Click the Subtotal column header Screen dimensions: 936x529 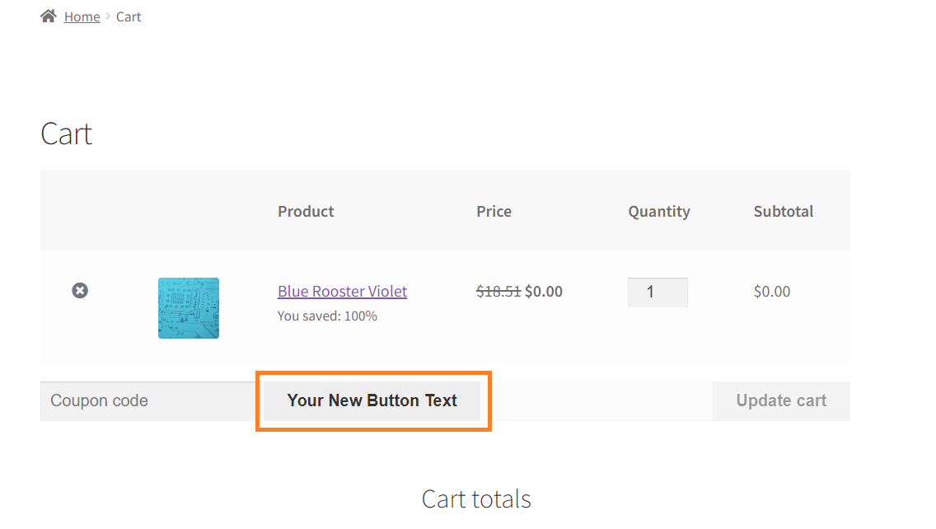784,212
